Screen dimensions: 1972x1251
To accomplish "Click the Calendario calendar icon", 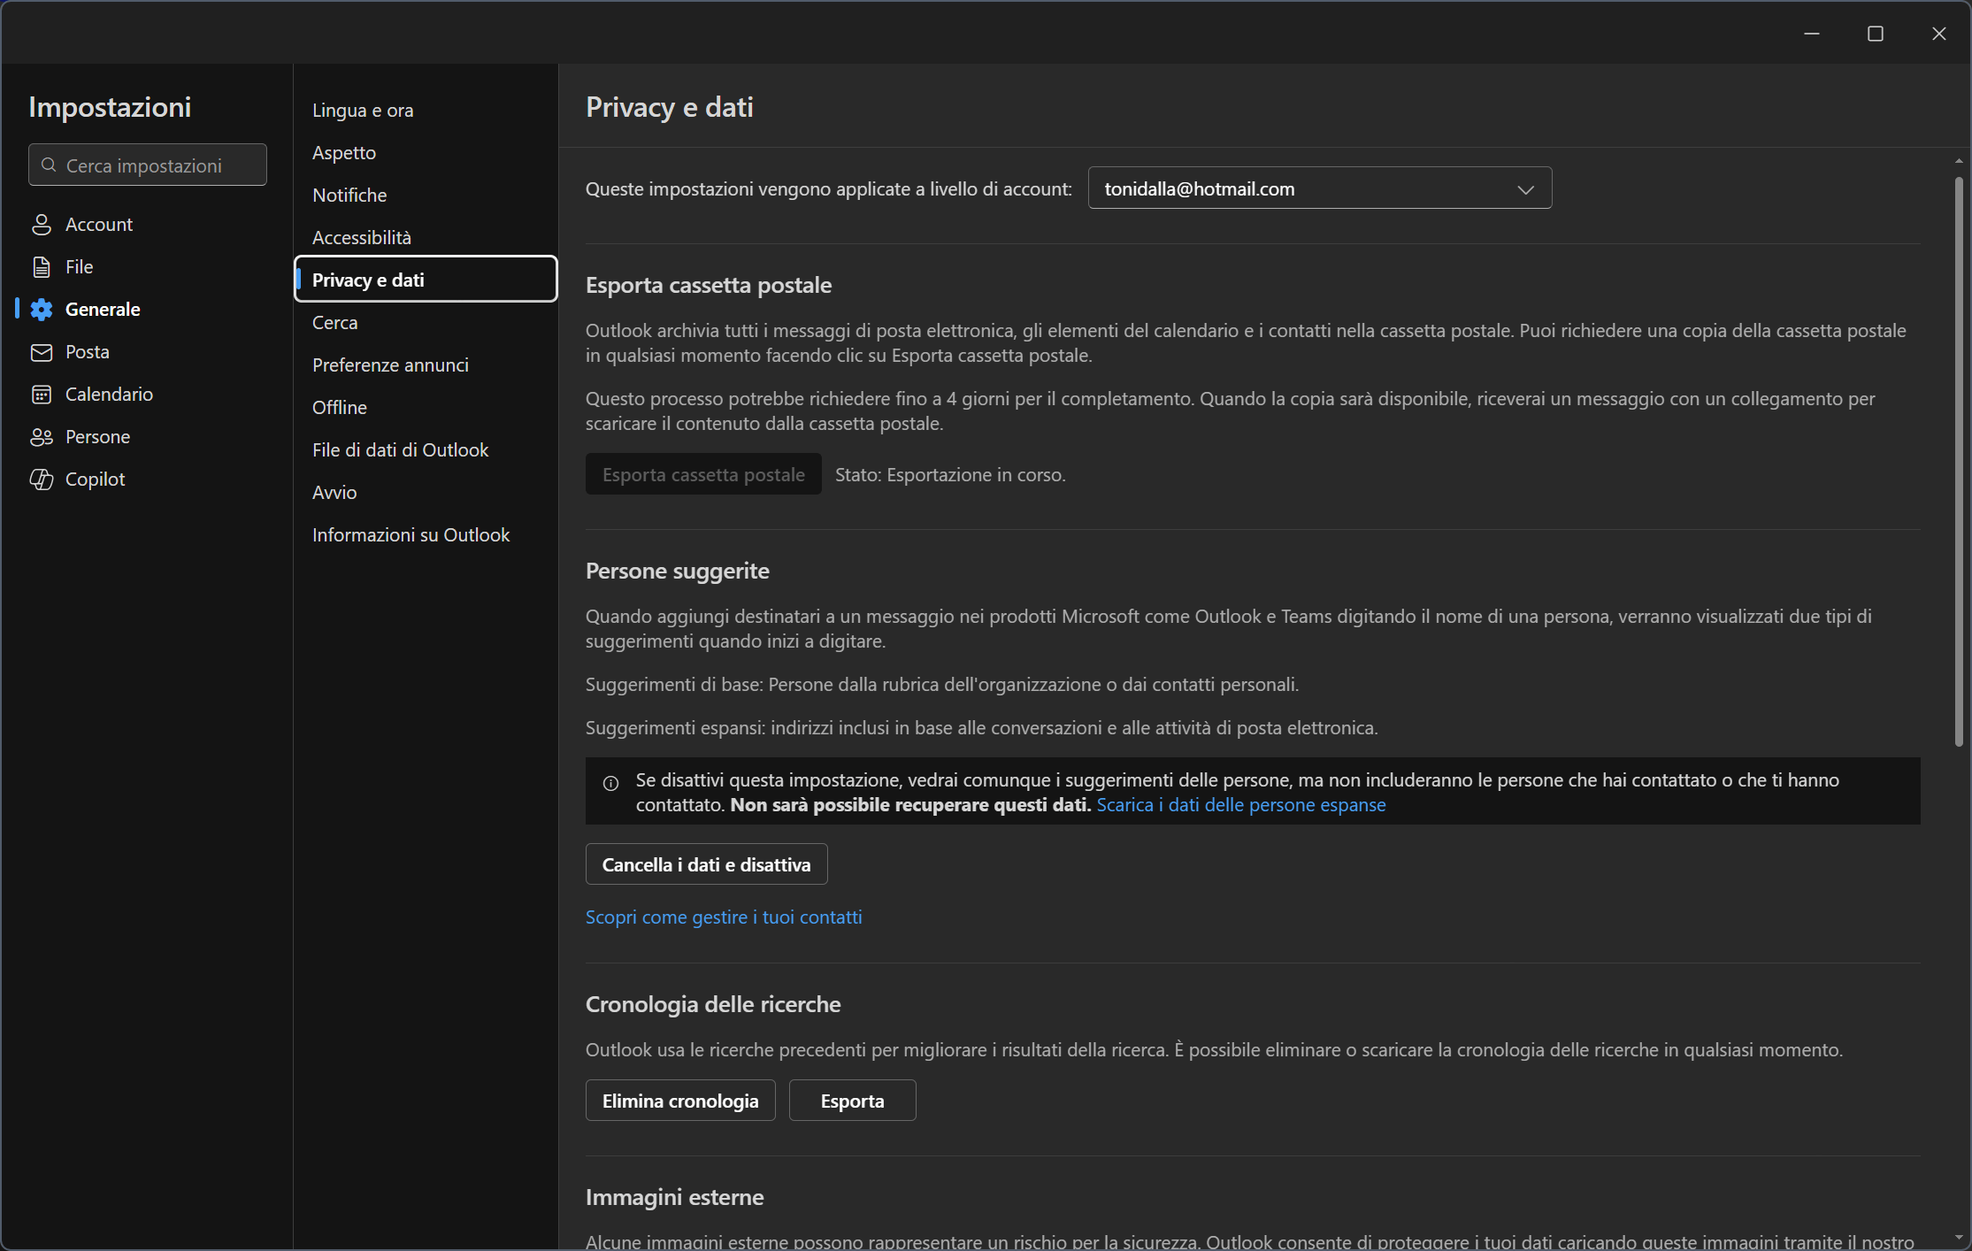I will [42, 395].
